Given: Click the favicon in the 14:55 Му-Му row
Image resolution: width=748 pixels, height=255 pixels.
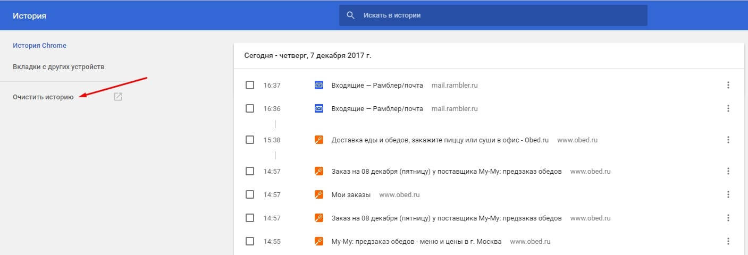Looking at the screenshot, I should pyautogui.click(x=319, y=241).
